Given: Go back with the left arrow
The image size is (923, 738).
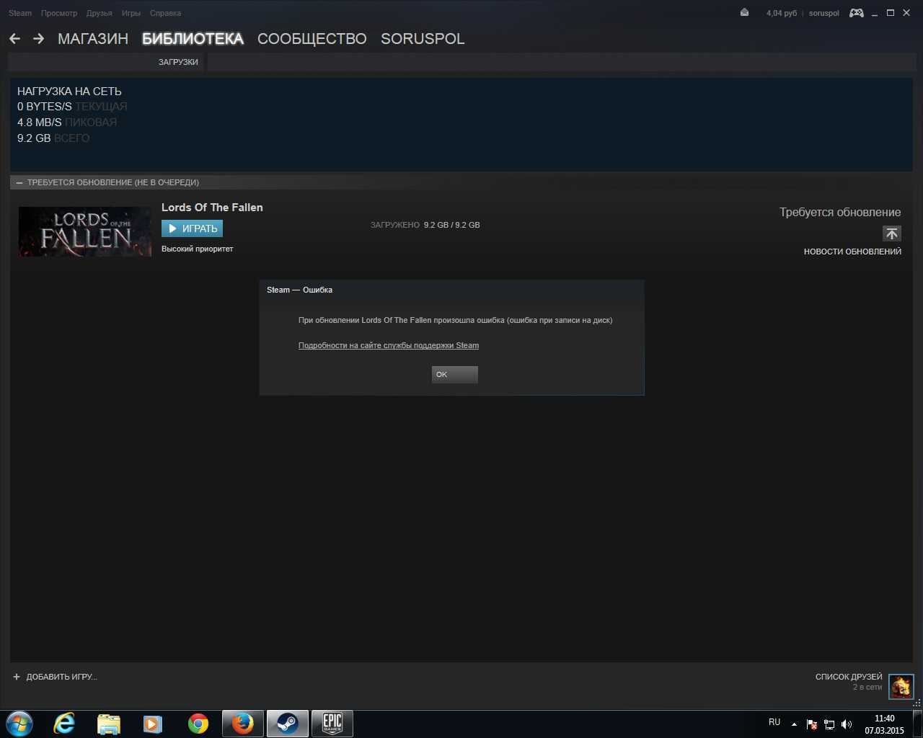Looking at the screenshot, I should coord(14,39).
